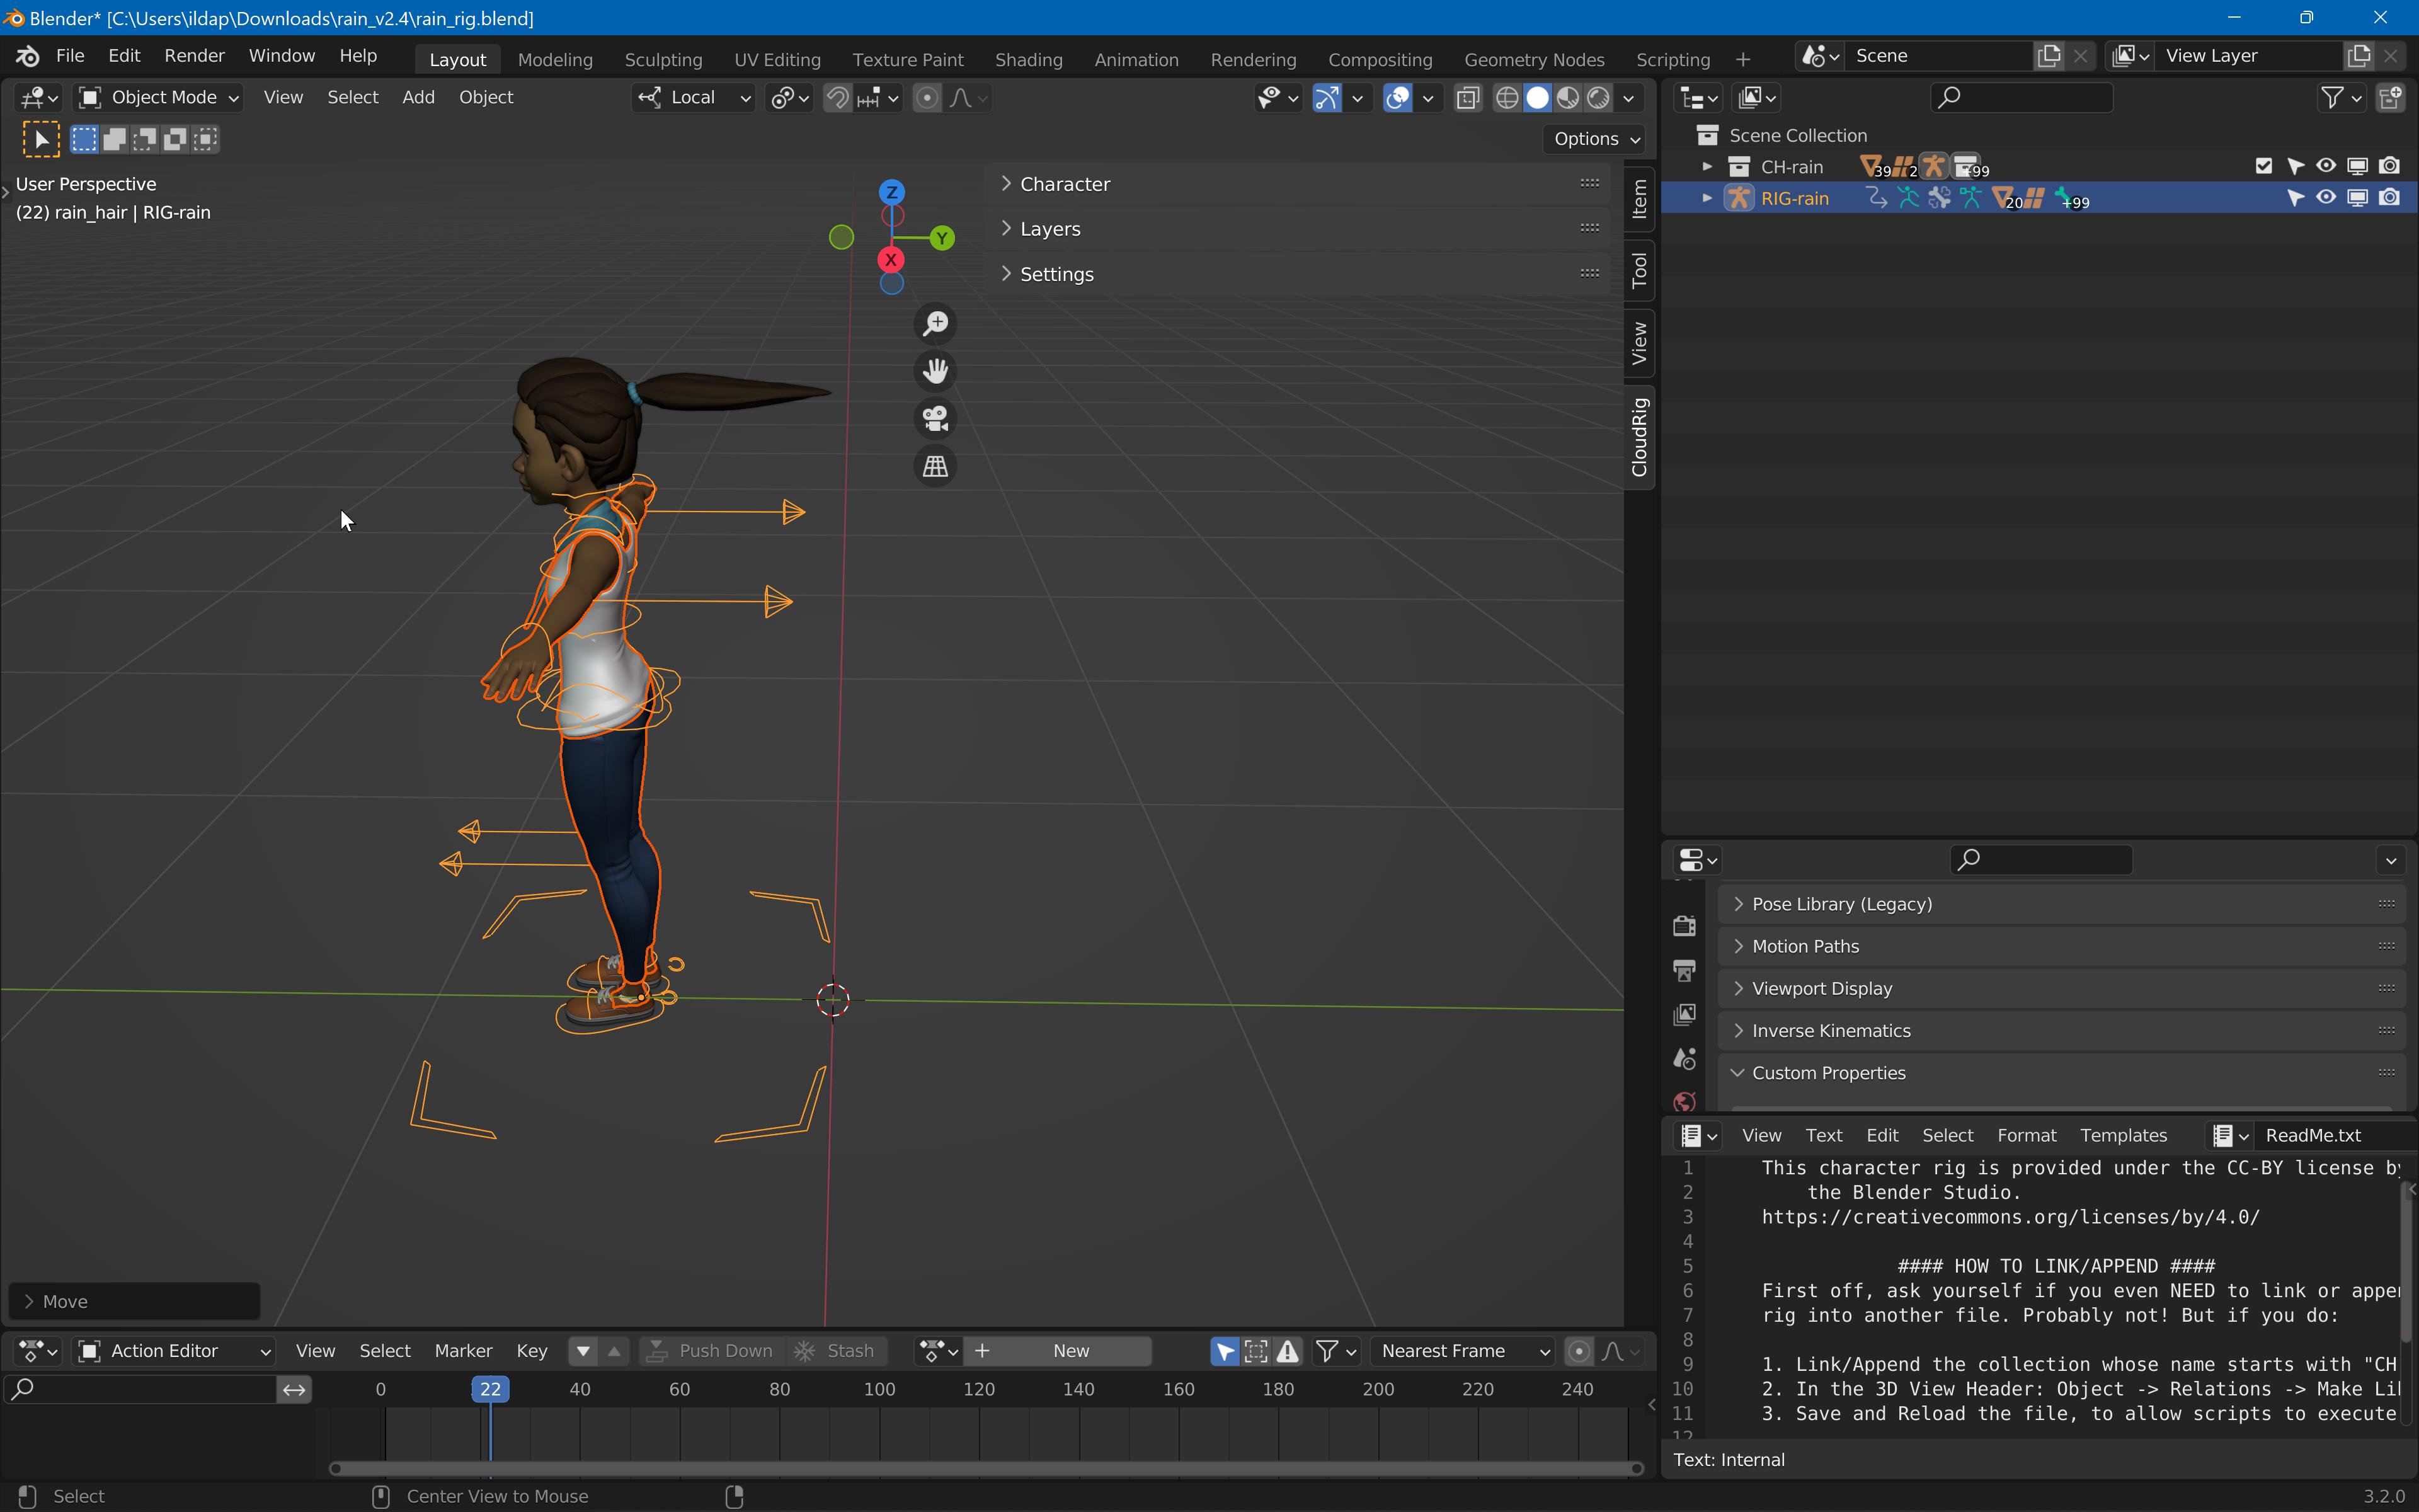The image size is (2419, 1512).
Task: Hide RIG-rain with eye icon
Action: [2326, 198]
